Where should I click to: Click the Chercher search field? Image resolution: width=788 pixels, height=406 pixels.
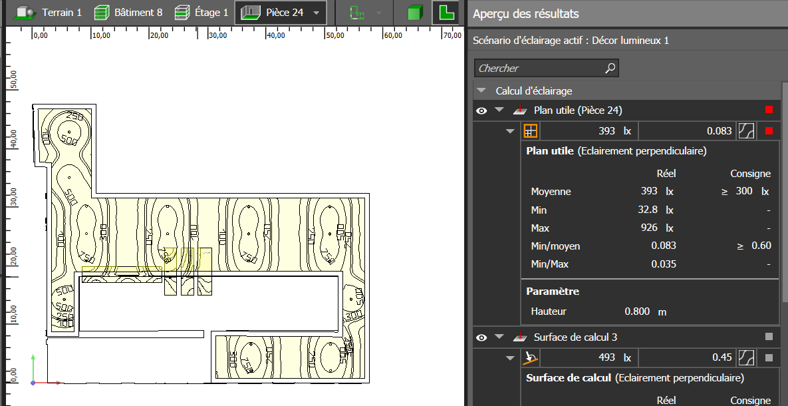pos(539,68)
